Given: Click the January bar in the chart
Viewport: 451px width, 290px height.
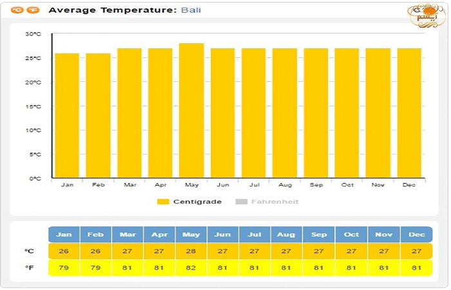Looking at the screenshot, I should (x=67, y=115).
